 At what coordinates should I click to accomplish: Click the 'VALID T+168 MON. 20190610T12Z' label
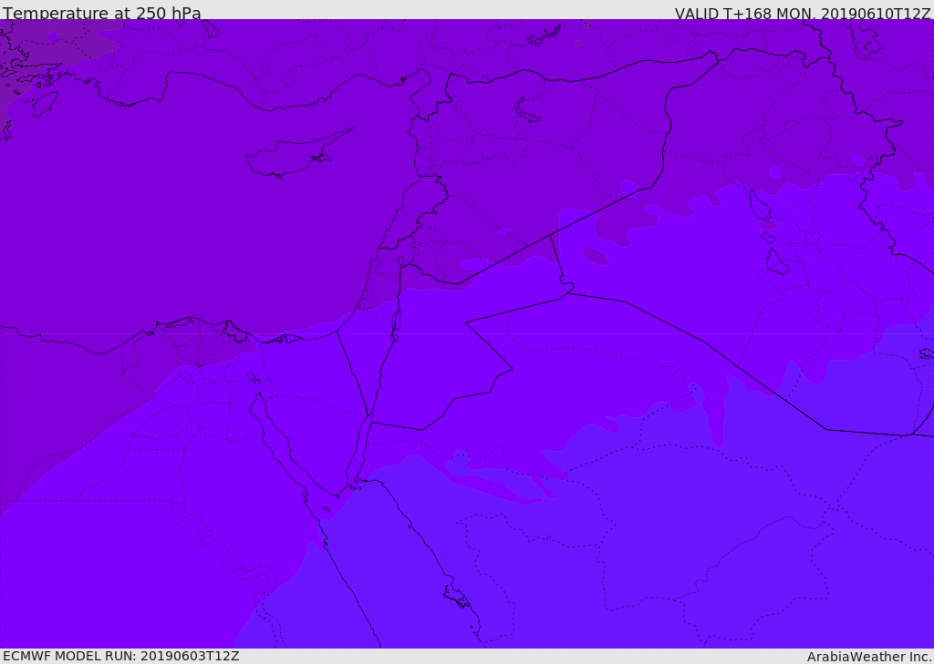(803, 13)
